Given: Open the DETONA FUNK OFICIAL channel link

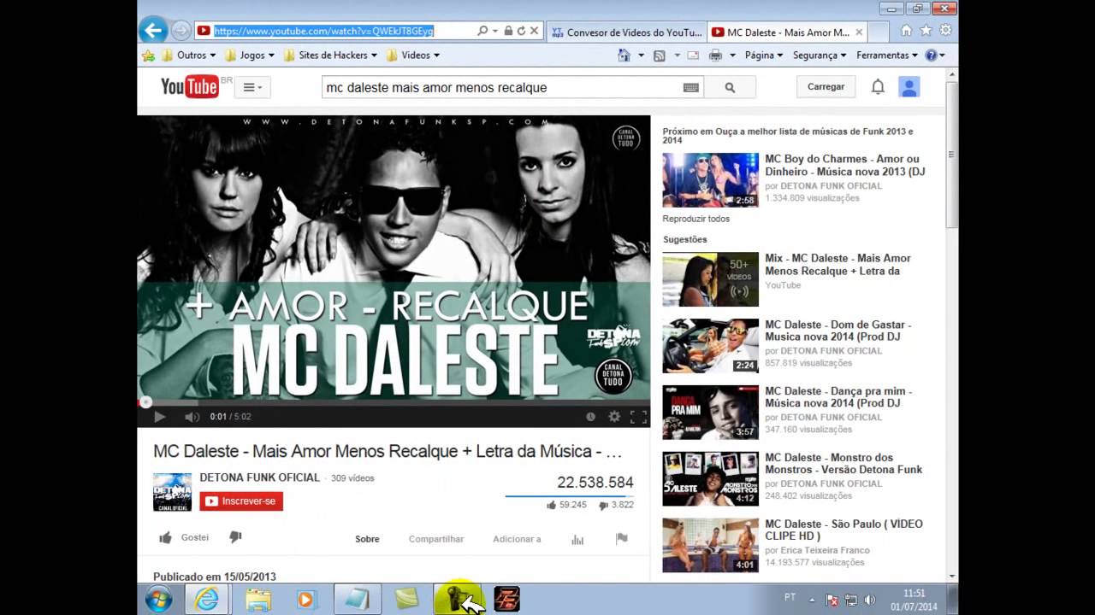Looking at the screenshot, I should point(260,477).
